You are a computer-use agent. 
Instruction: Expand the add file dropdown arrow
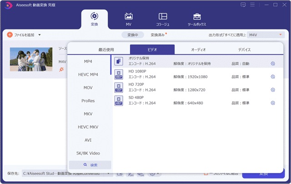[x=40, y=35]
